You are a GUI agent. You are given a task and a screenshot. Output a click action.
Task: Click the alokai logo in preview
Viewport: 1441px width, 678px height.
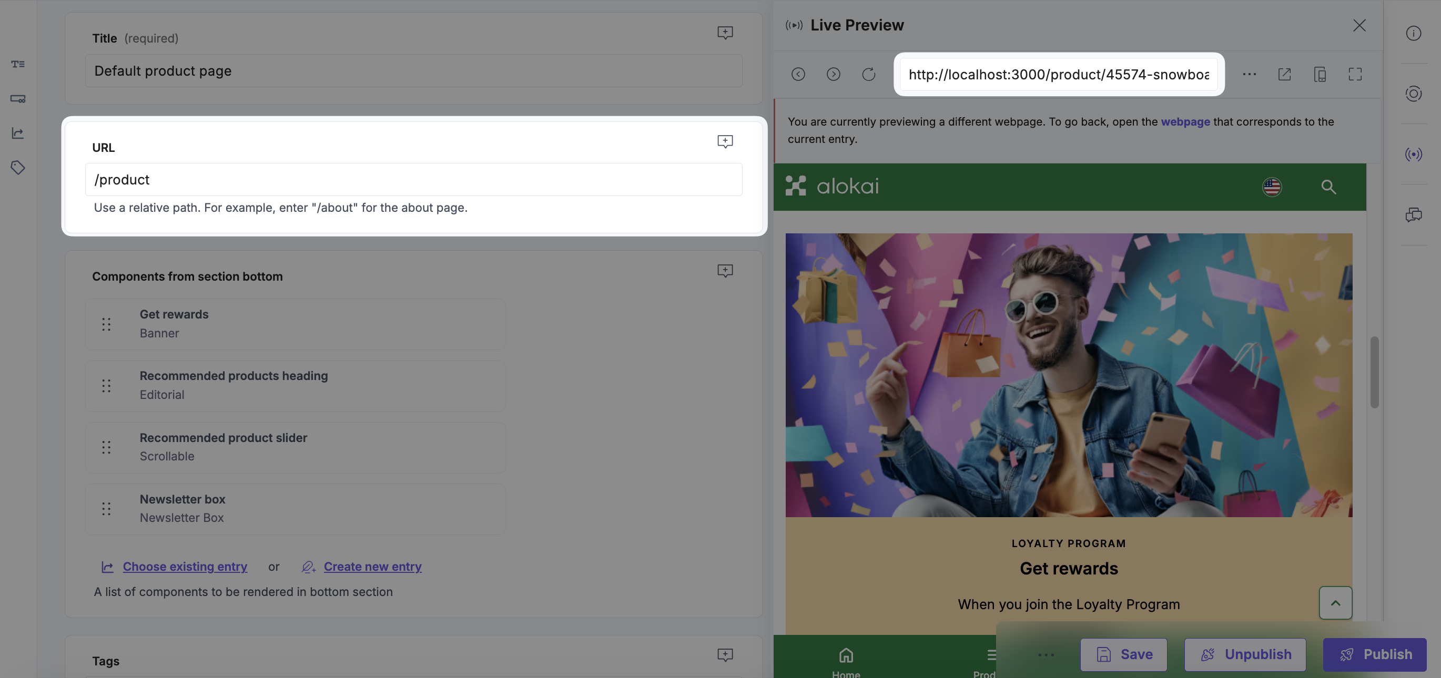click(832, 186)
